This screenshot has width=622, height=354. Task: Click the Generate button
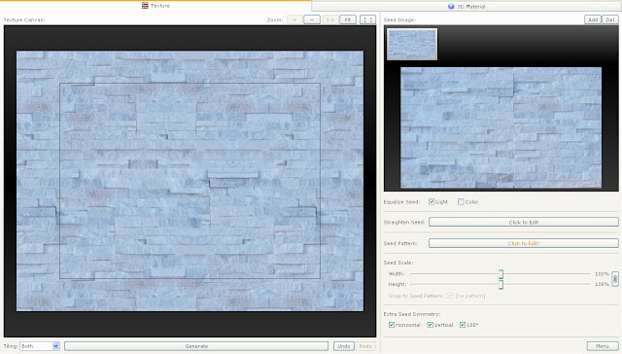[x=196, y=346]
